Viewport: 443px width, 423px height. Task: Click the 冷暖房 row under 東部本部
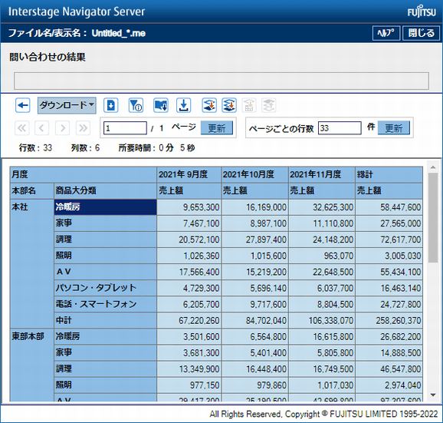(105, 336)
